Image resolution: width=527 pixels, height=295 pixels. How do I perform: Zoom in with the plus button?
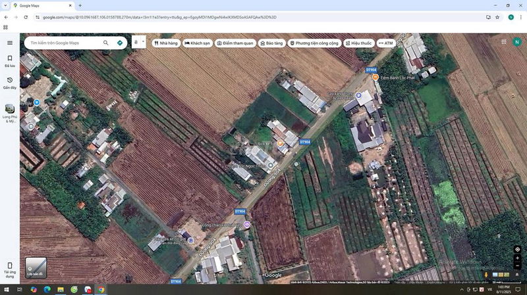(x=518, y=258)
